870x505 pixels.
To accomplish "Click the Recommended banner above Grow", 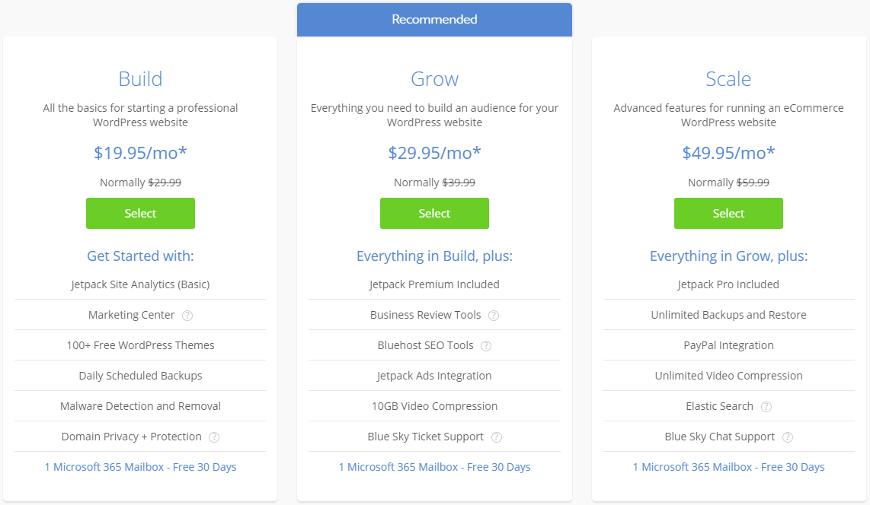I will coord(434,19).
